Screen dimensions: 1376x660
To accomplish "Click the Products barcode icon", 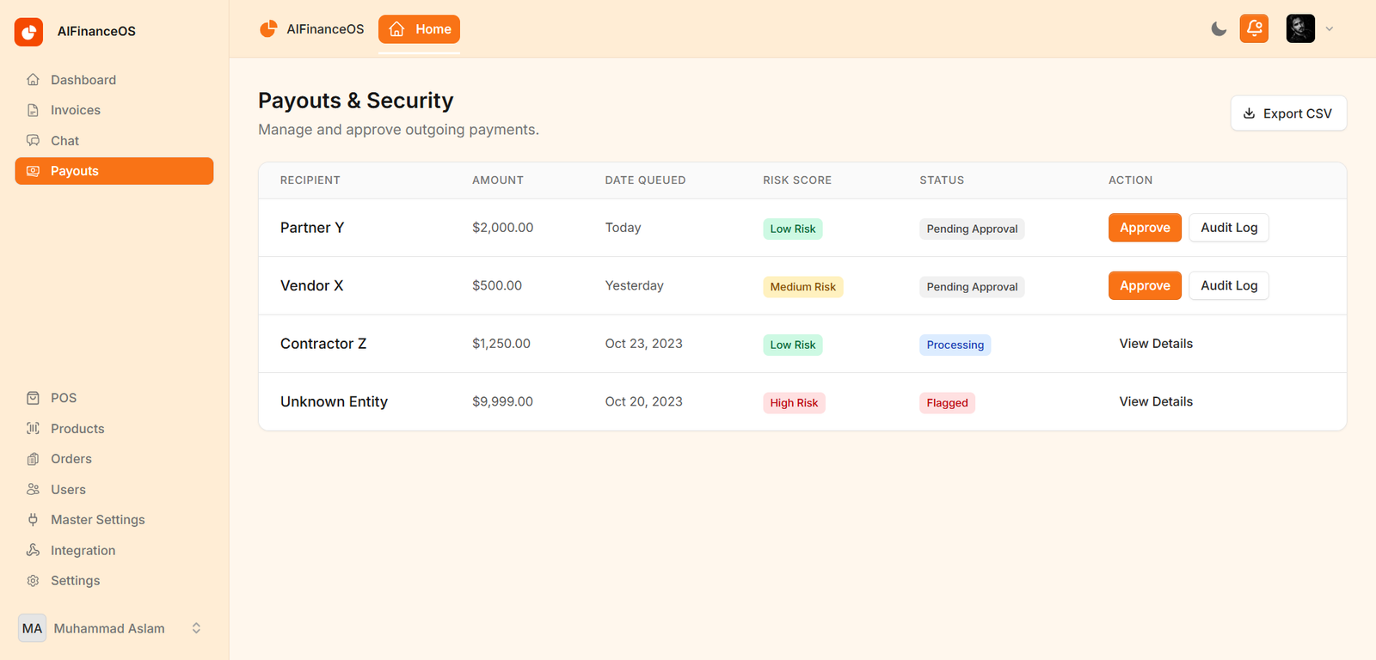I will pos(33,429).
